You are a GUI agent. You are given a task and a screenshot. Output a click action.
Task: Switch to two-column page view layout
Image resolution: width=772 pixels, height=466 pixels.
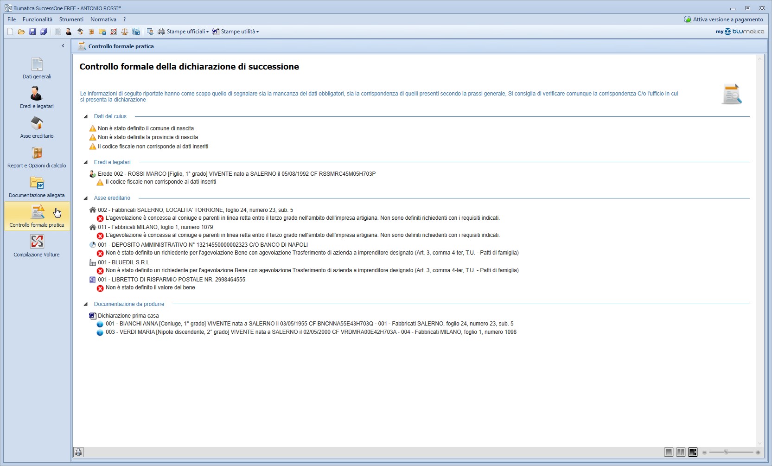(x=681, y=452)
